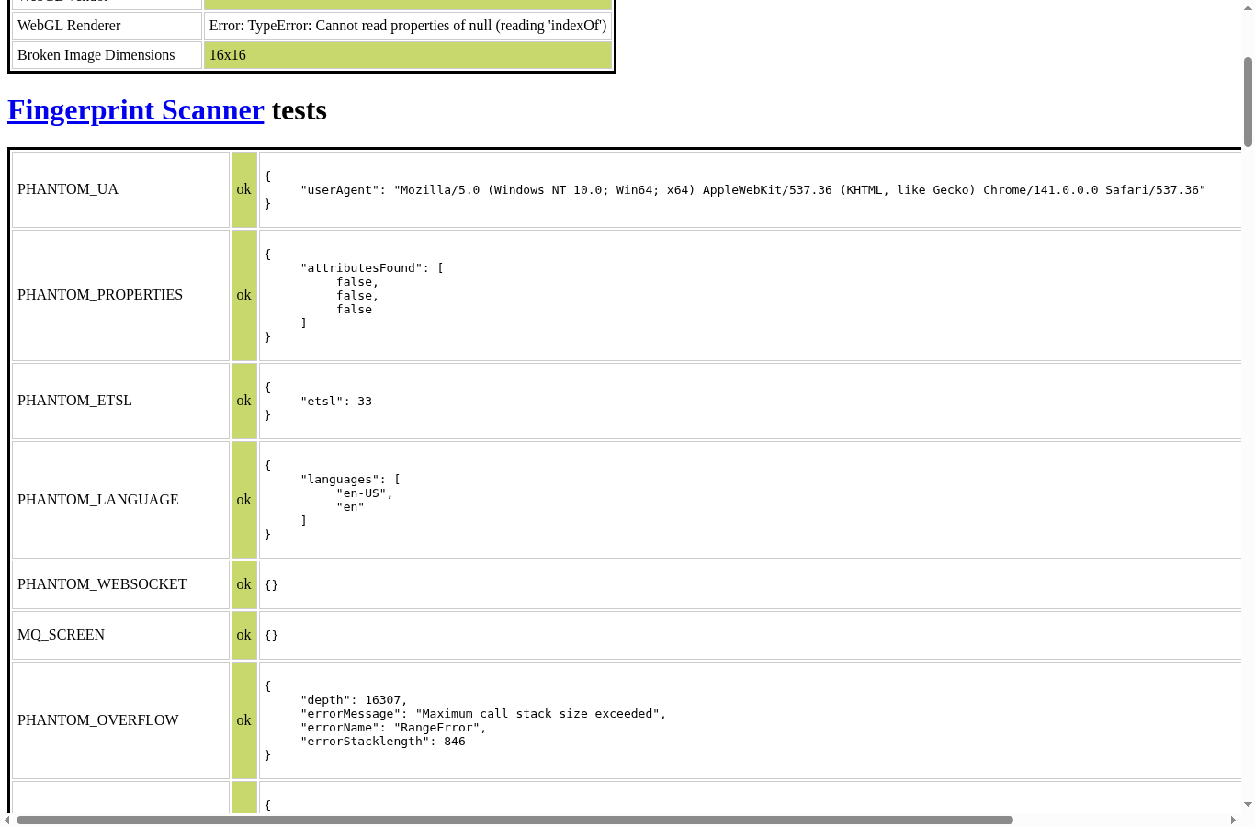1255x827 pixels.
Task: Click the 16x16 value cell
Action: [408, 55]
